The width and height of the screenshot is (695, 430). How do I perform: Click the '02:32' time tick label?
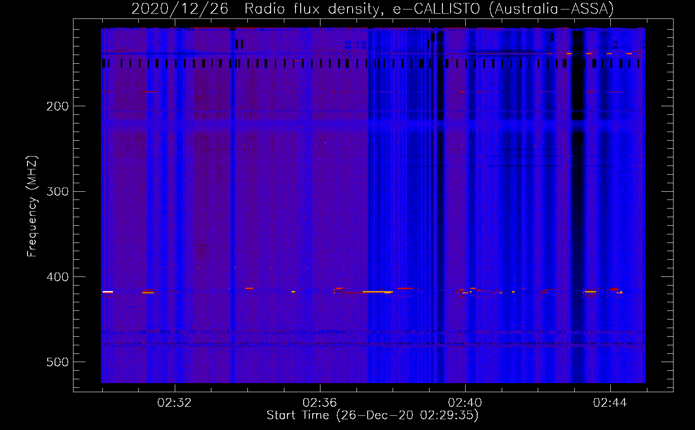(174, 403)
